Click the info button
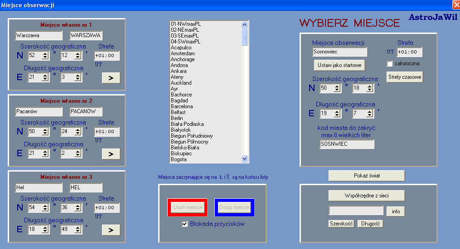460x249 pixels. [x=396, y=211]
